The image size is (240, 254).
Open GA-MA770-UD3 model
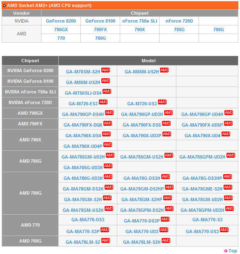point(142,231)
